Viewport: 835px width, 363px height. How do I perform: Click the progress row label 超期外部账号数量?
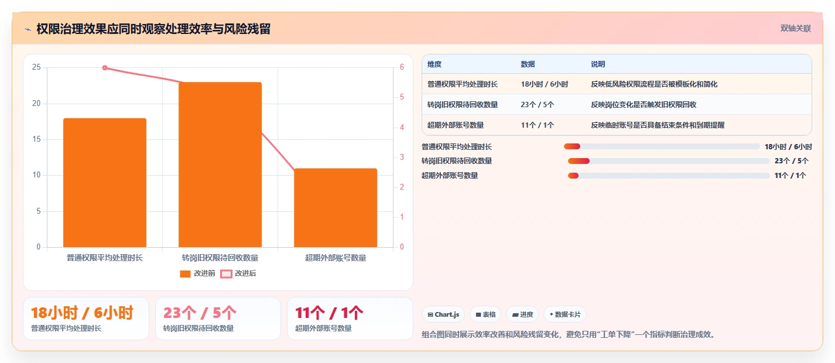coord(450,176)
